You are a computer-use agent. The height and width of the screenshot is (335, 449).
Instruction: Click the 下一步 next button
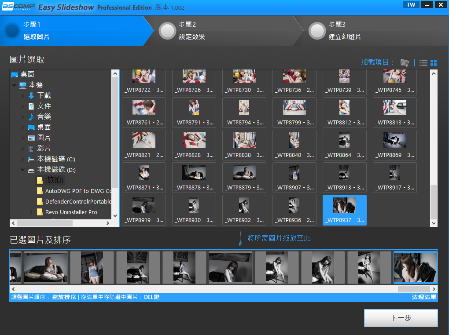[x=401, y=317]
